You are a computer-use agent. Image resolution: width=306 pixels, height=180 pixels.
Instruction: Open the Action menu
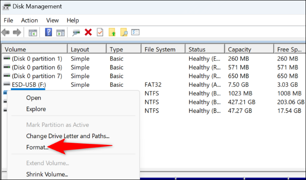coord(29,20)
